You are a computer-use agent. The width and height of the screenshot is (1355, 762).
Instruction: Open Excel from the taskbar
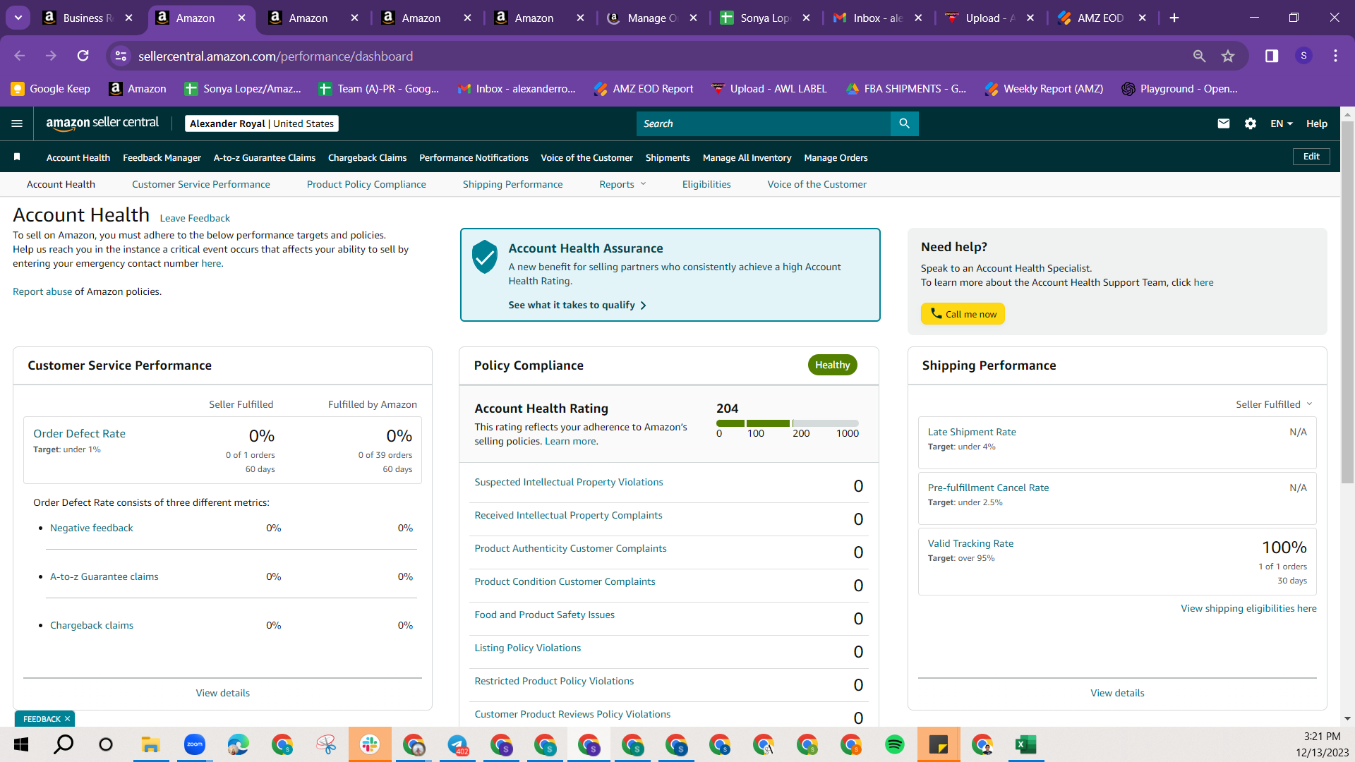1025,744
